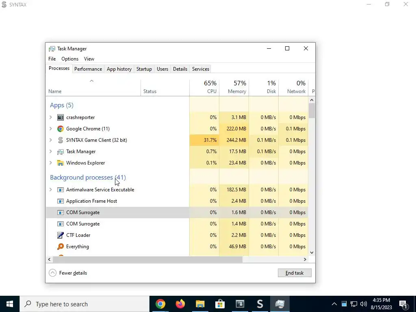Click the crashreporter process icon
Image resolution: width=416 pixels, height=312 pixels.
point(61,117)
